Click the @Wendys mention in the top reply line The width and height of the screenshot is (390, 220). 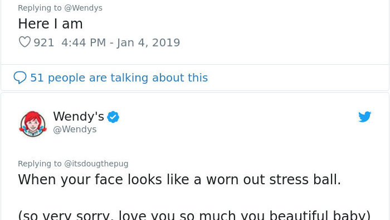(x=84, y=8)
